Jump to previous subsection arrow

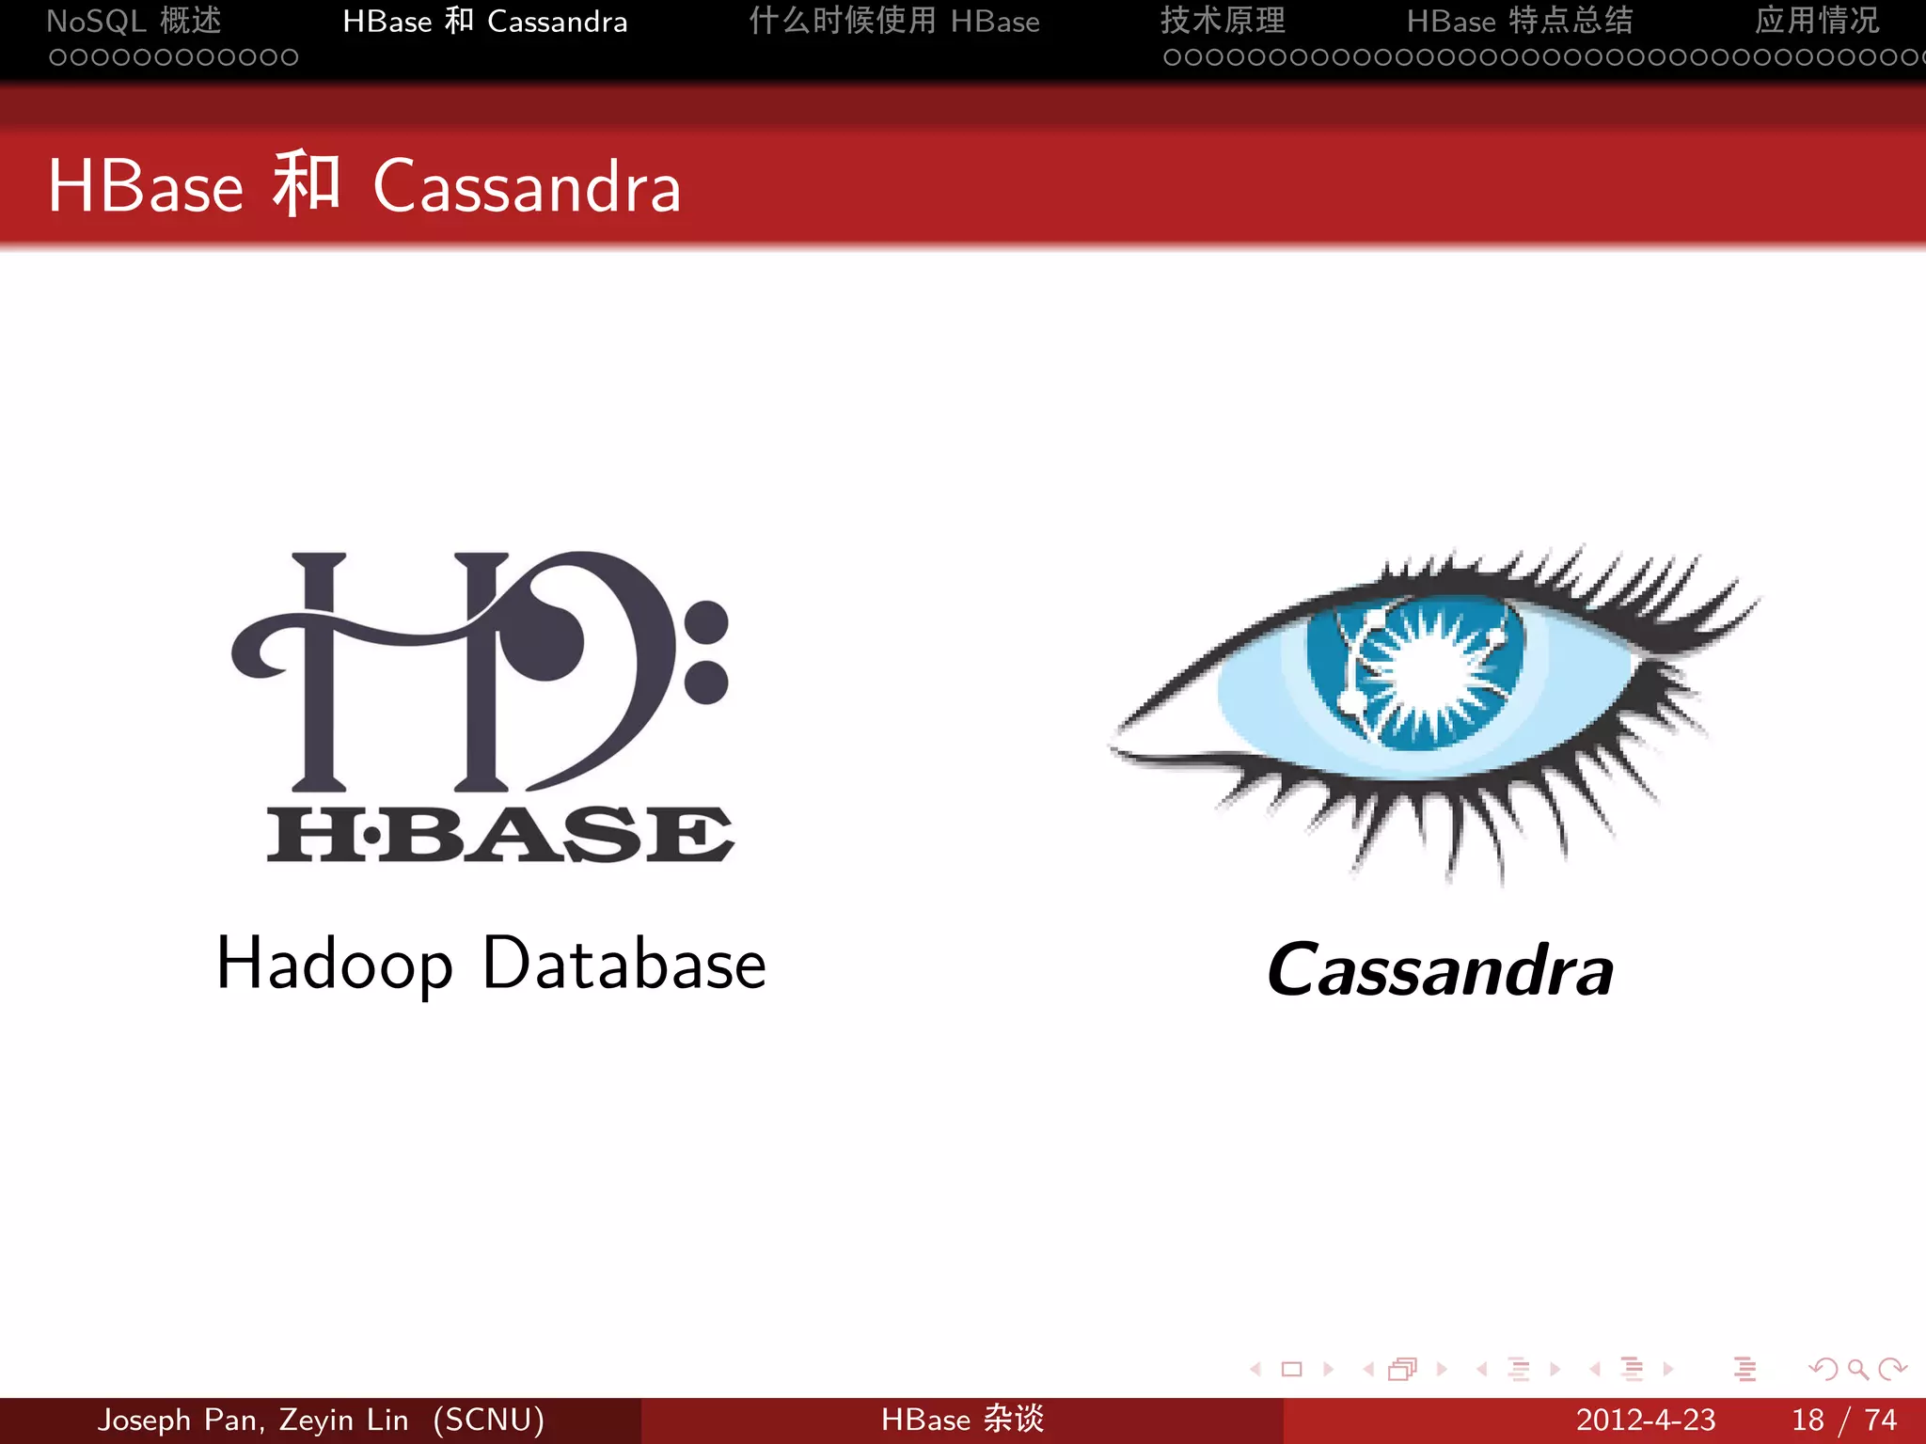coord(1482,1369)
